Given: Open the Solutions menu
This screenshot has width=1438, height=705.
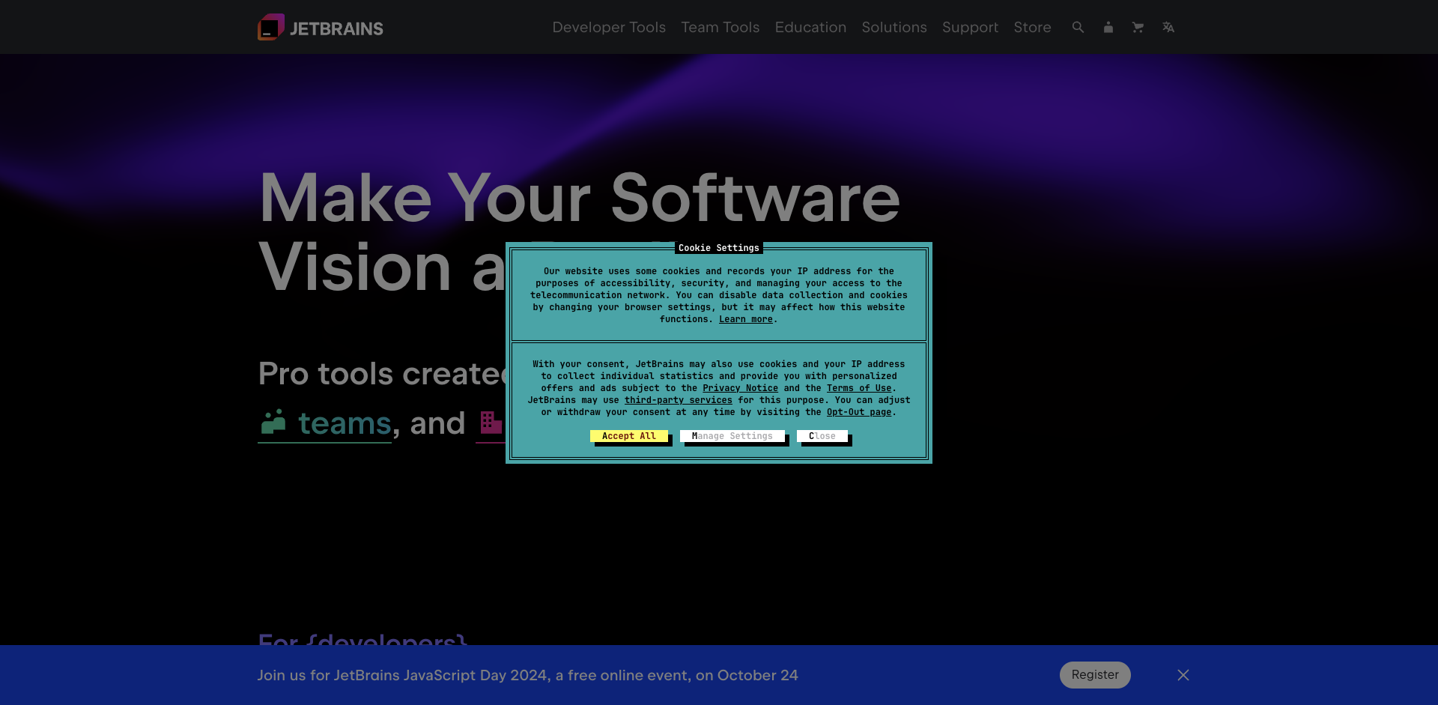Looking at the screenshot, I should pos(894,27).
